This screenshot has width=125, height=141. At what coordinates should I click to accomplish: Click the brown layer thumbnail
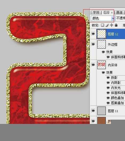tap(102, 120)
